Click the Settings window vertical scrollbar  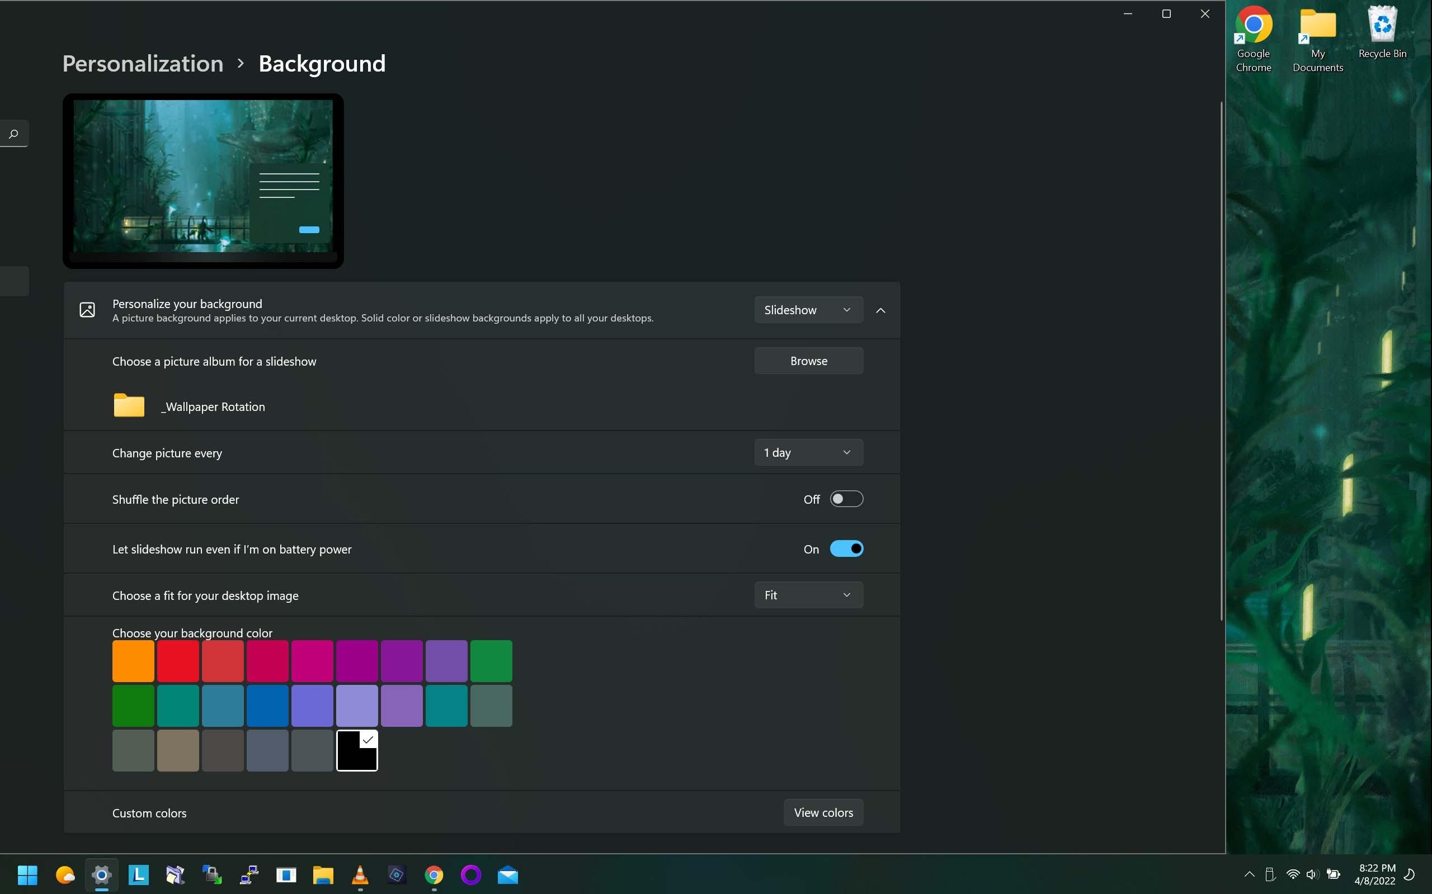(1221, 361)
